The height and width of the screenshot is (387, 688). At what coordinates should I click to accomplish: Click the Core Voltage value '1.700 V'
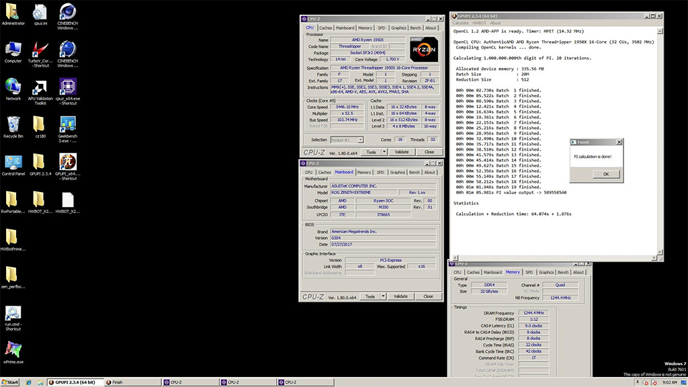[x=392, y=59]
